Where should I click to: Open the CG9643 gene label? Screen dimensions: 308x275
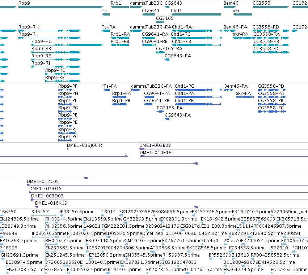(x=173, y=3)
